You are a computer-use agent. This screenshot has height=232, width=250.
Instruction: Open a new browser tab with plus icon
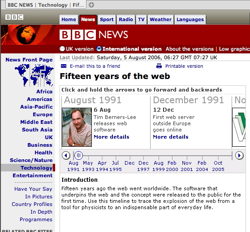click(91, 5)
